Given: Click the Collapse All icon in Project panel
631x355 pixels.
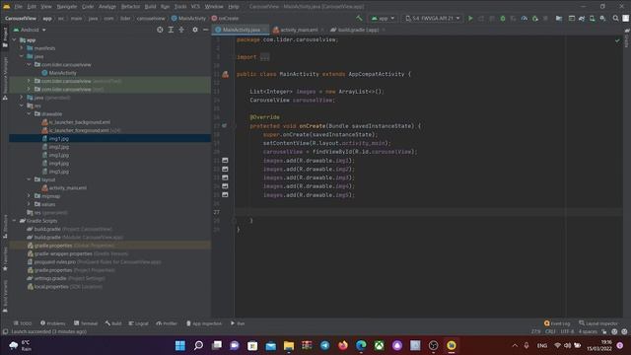Looking at the screenshot, I should [181, 30].
